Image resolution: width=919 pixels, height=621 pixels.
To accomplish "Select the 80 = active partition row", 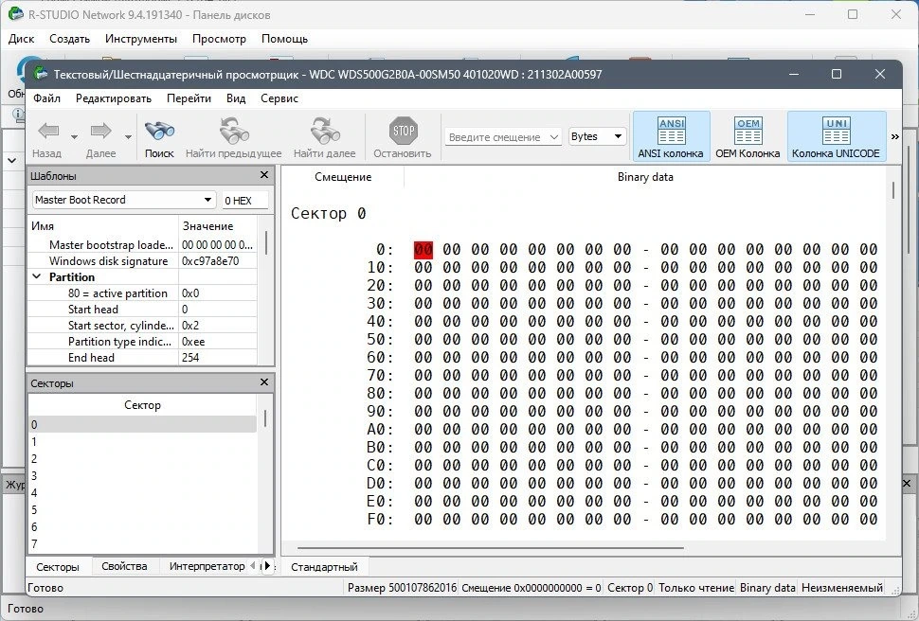I will tap(142, 293).
